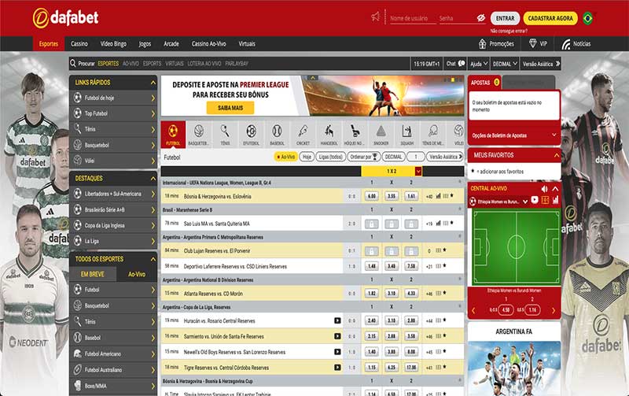
Task: Select the Basquetebol sport icon
Action: (x=199, y=134)
